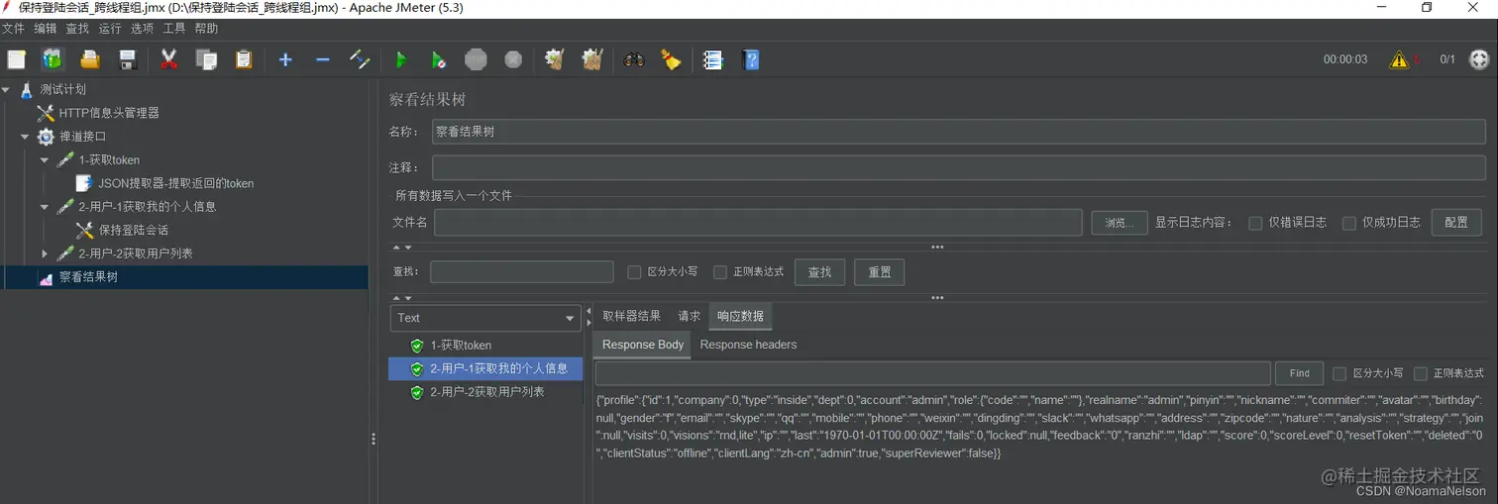Image resolution: width=1498 pixels, height=504 pixels.
Task: Switch to Response headers tab
Action: [x=748, y=345]
